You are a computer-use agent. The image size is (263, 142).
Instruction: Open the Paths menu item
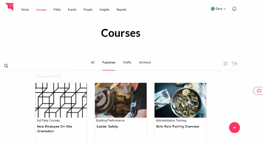click(57, 9)
